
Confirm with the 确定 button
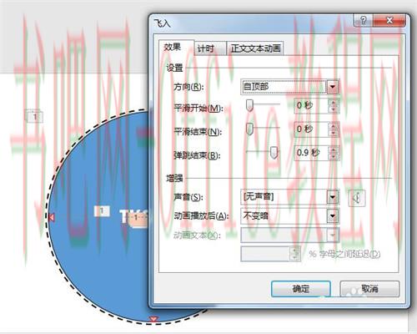[301, 289]
